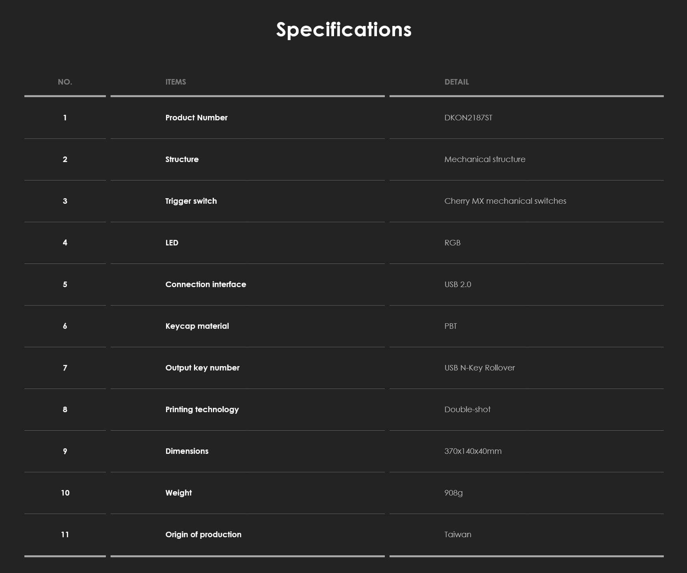Click the ITEMS column header

coord(175,82)
